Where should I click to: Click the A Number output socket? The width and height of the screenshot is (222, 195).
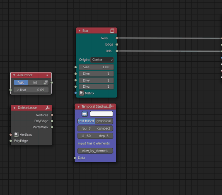[x=52, y=82]
